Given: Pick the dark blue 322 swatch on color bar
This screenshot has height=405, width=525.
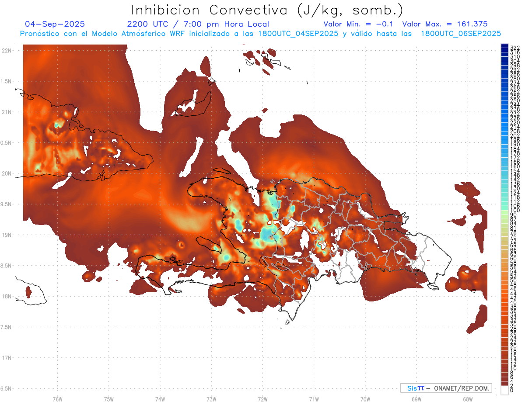Looking at the screenshot, I should pyautogui.click(x=504, y=47).
